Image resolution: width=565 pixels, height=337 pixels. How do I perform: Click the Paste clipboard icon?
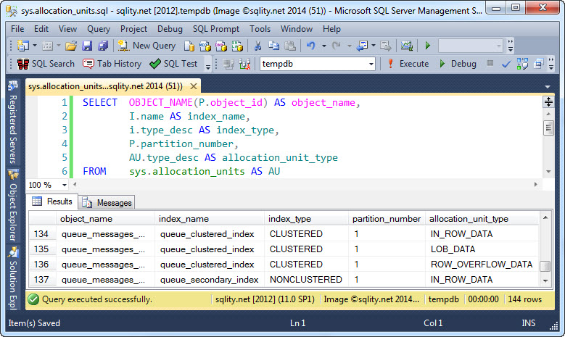[290, 46]
